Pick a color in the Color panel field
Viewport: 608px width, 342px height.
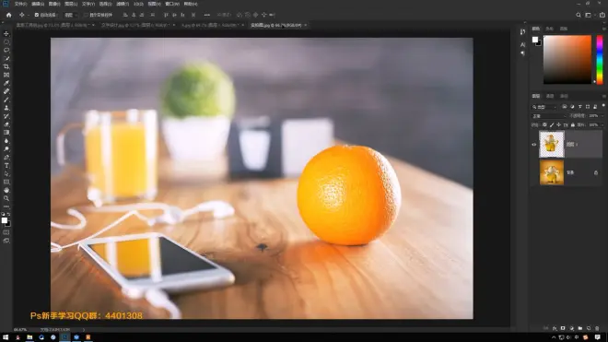pyautogui.click(x=567, y=59)
